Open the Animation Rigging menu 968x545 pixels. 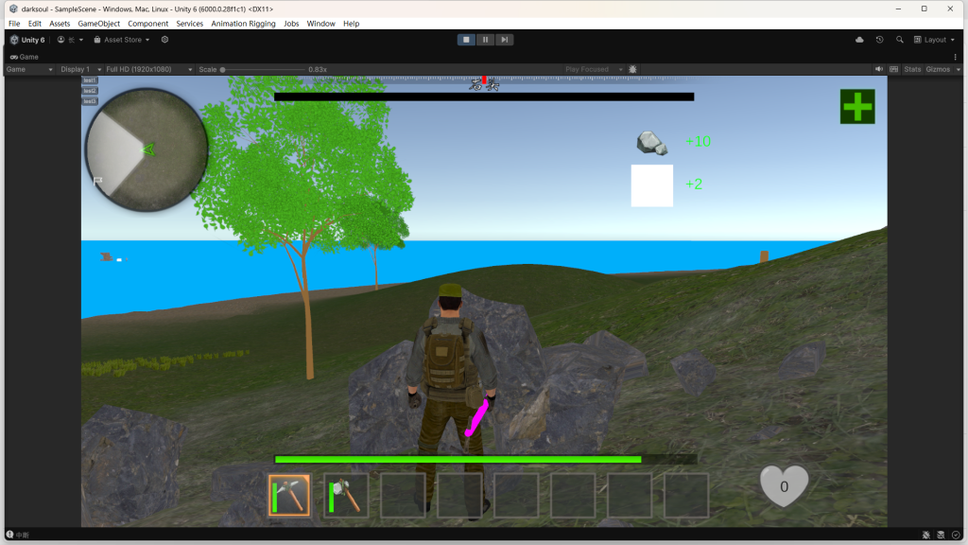pyautogui.click(x=244, y=24)
